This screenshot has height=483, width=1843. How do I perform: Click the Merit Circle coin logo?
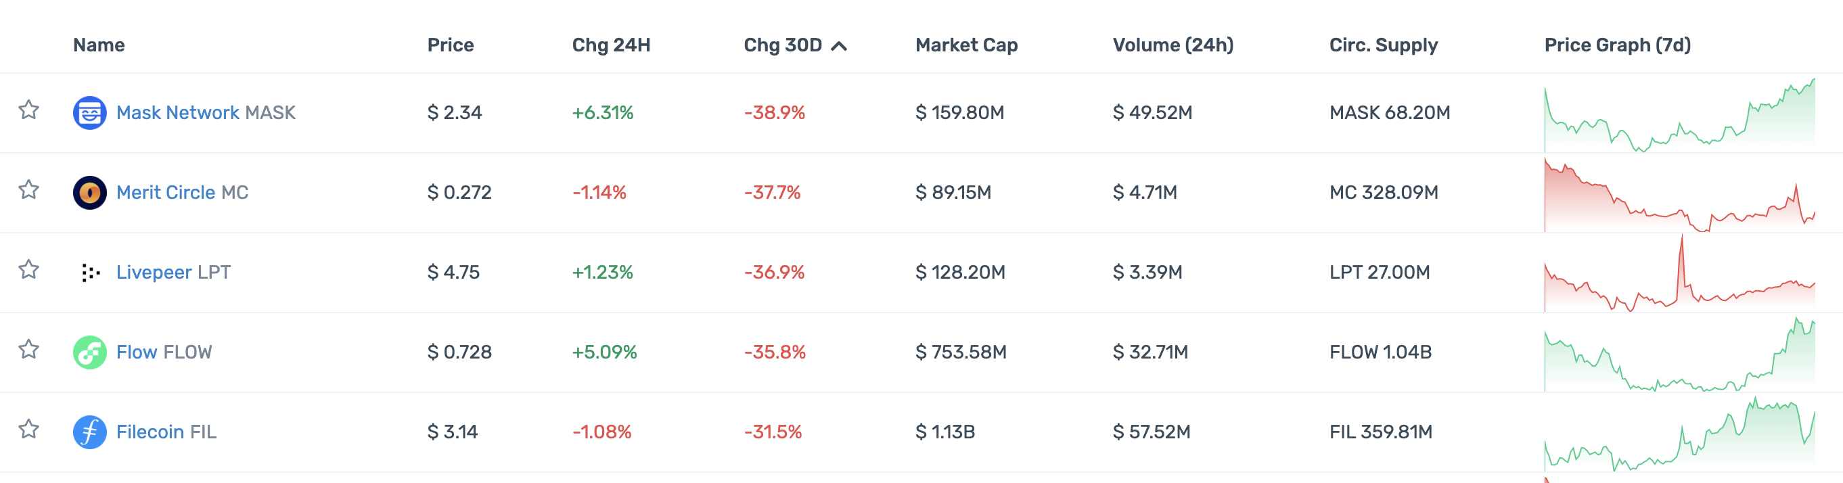point(89,193)
